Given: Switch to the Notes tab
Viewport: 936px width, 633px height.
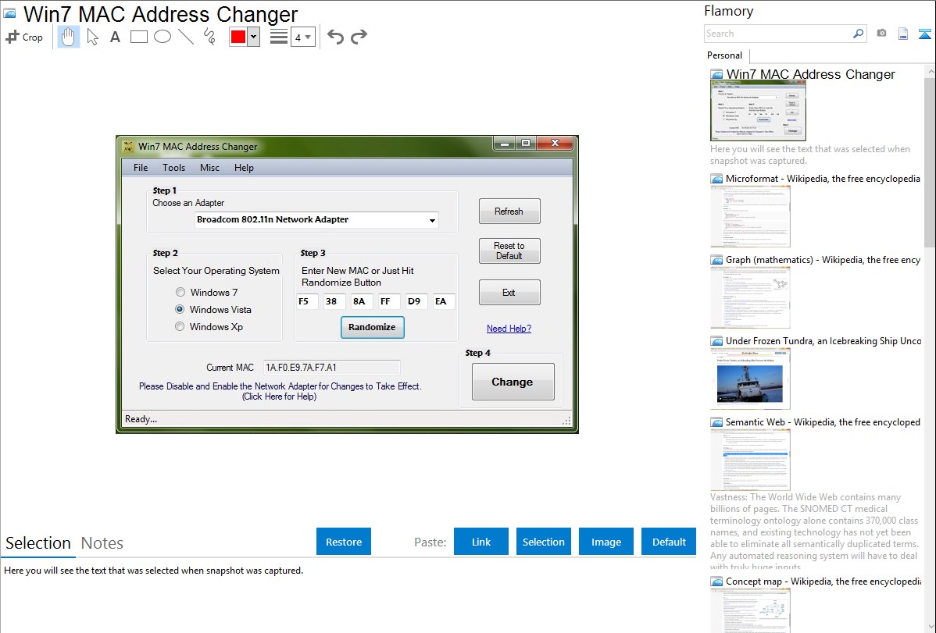Looking at the screenshot, I should pyautogui.click(x=102, y=543).
